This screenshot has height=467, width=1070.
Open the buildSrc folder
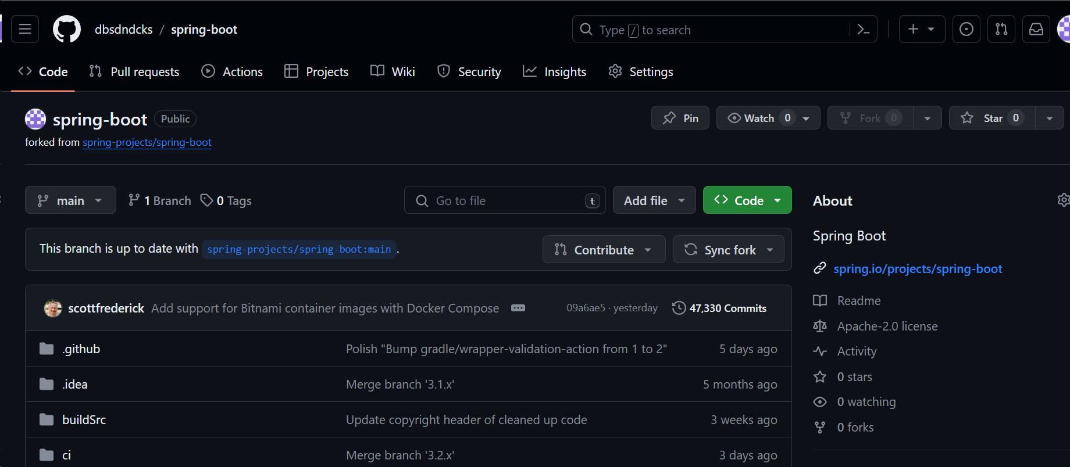[x=84, y=419]
